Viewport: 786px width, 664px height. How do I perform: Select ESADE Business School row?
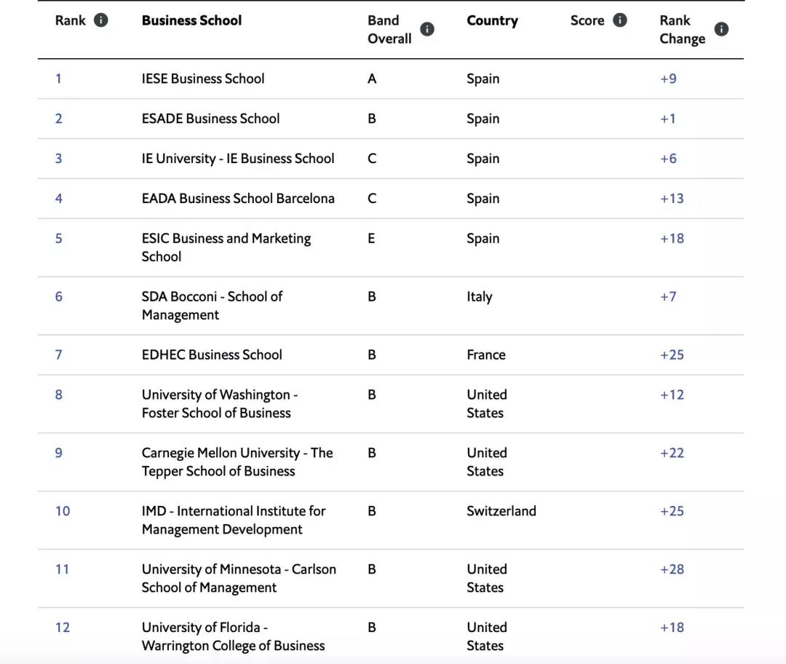[x=210, y=119]
